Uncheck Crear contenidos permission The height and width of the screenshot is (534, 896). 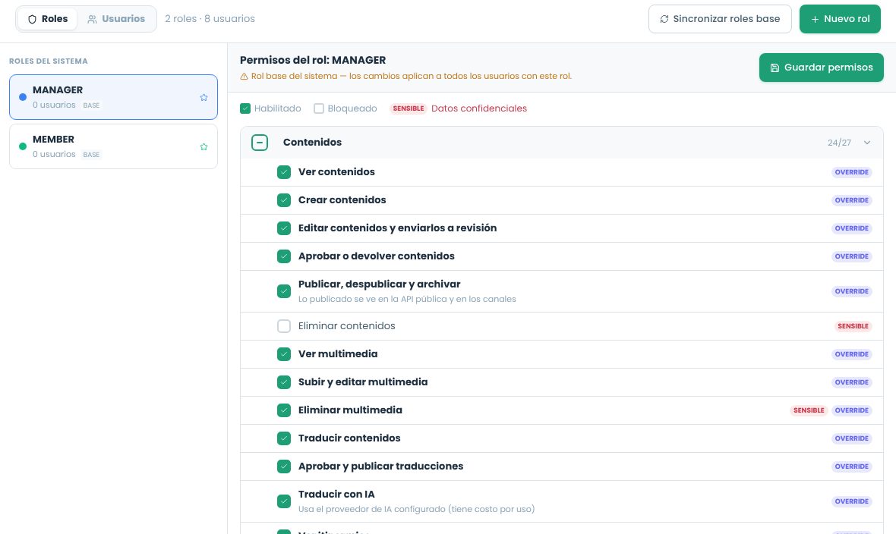pos(284,200)
